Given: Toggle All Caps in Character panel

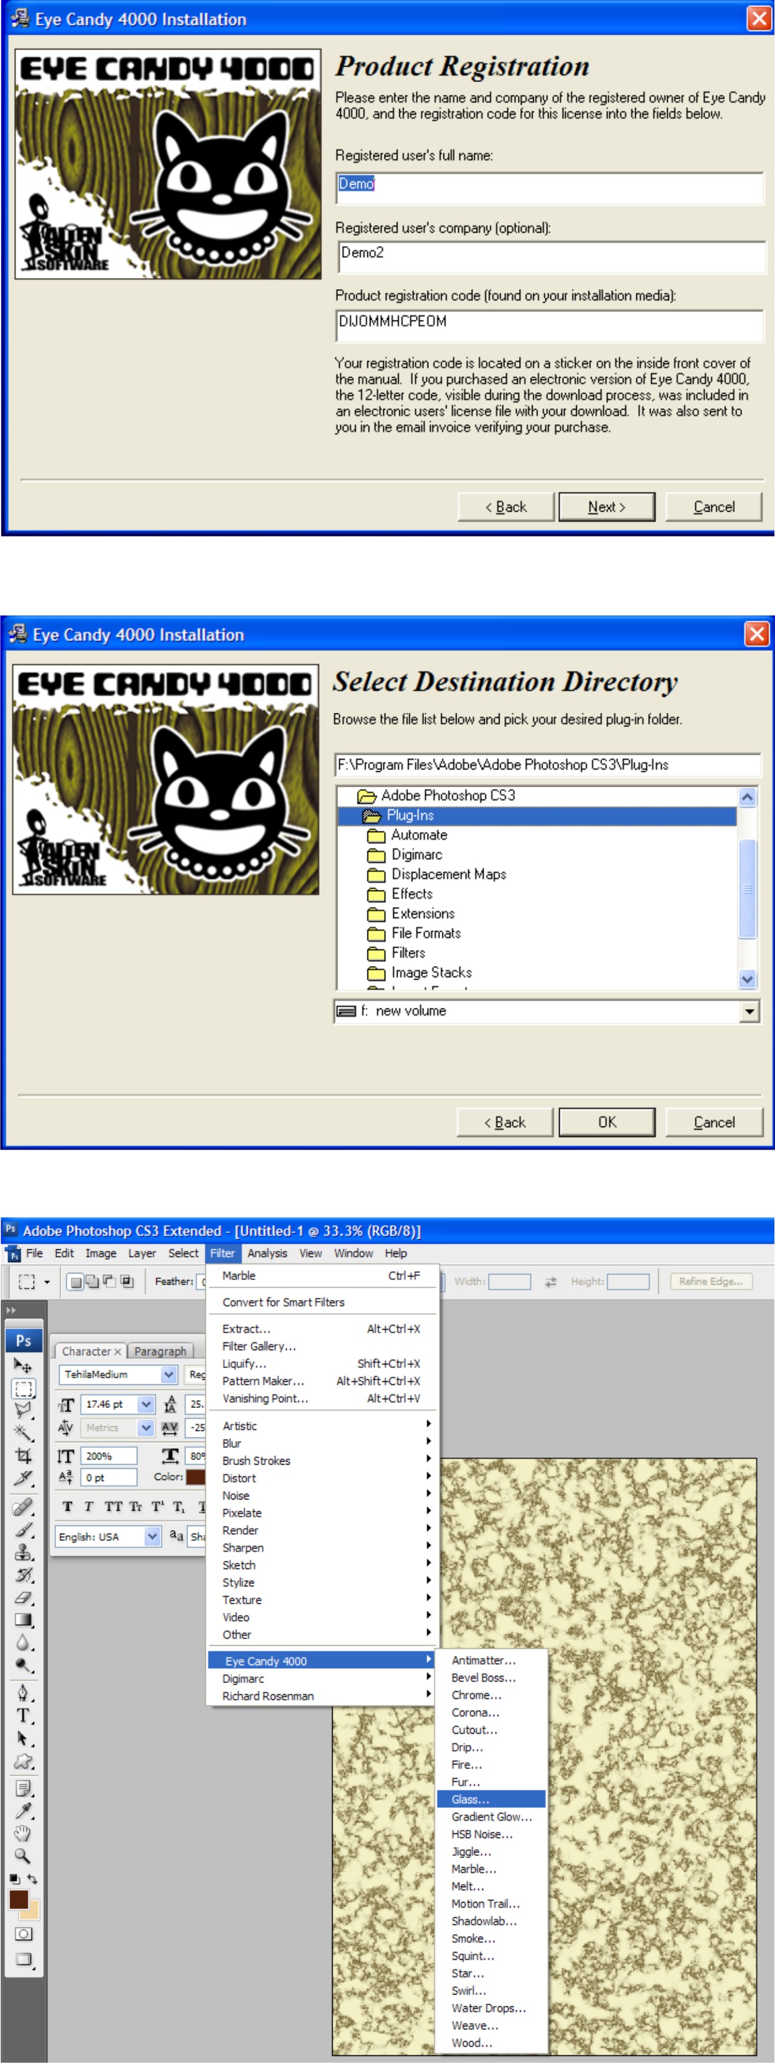Looking at the screenshot, I should tap(114, 1507).
